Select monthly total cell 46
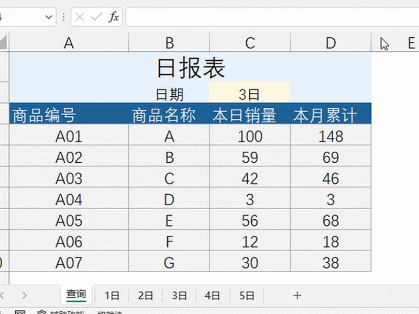 (331, 177)
